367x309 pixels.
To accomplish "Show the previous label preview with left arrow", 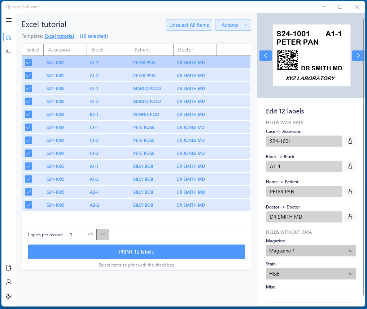I will click(x=266, y=55).
